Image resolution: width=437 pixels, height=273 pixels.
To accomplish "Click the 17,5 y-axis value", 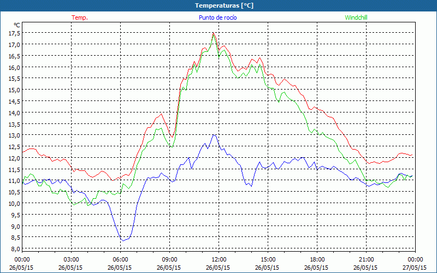I will click(15, 33).
